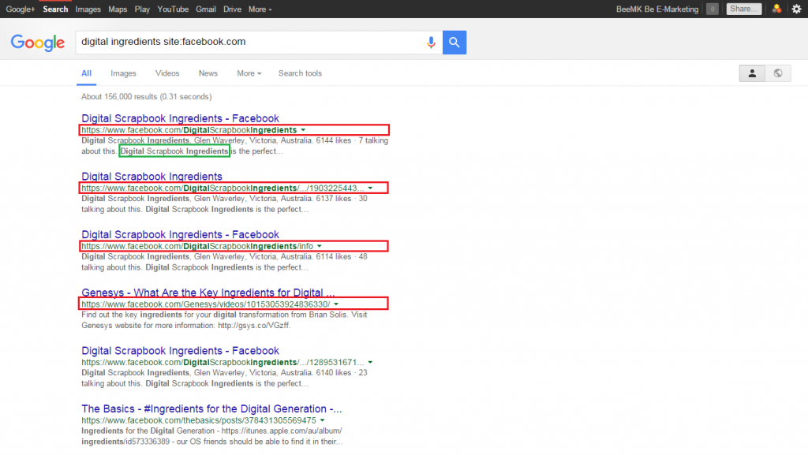Click the notification count box showing 0
Screen dimensions: 808x455
(713, 9)
